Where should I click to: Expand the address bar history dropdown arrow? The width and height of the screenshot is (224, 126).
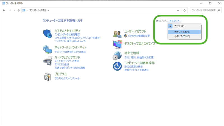(x=178, y=10)
